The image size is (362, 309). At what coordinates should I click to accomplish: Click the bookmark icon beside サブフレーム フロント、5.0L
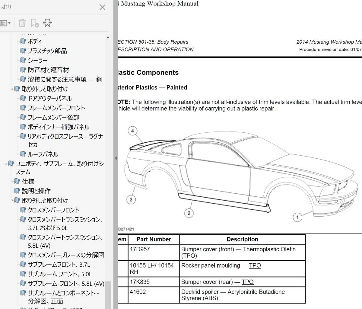pos(23,274)
